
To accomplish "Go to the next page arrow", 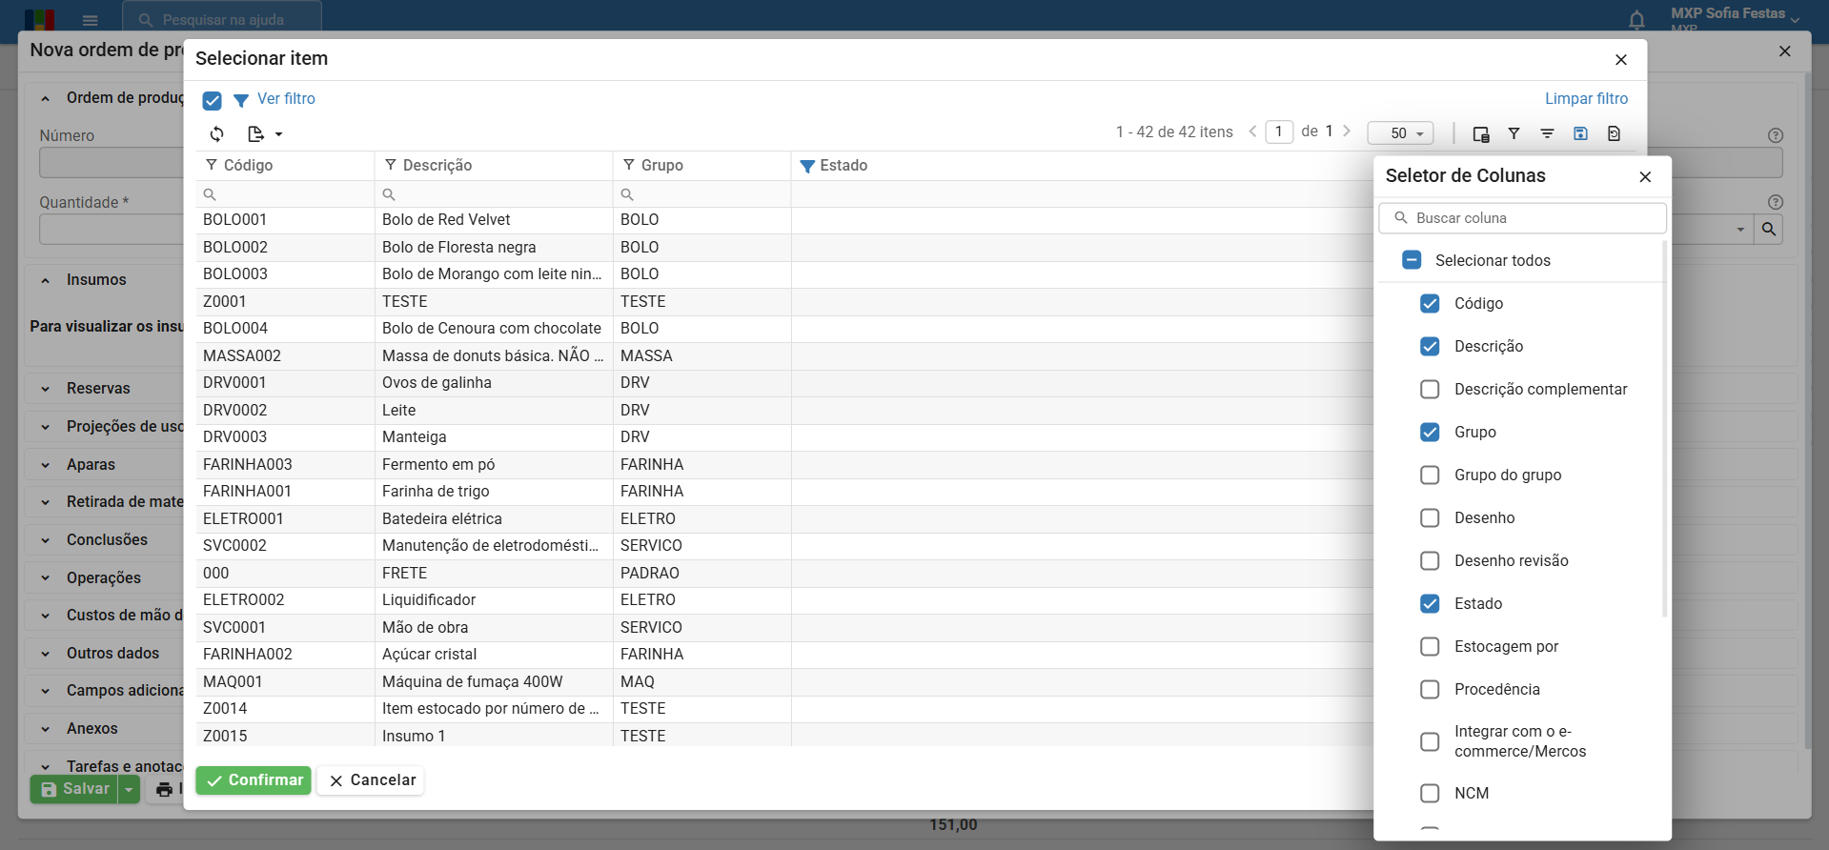I will coord(1347,132).
